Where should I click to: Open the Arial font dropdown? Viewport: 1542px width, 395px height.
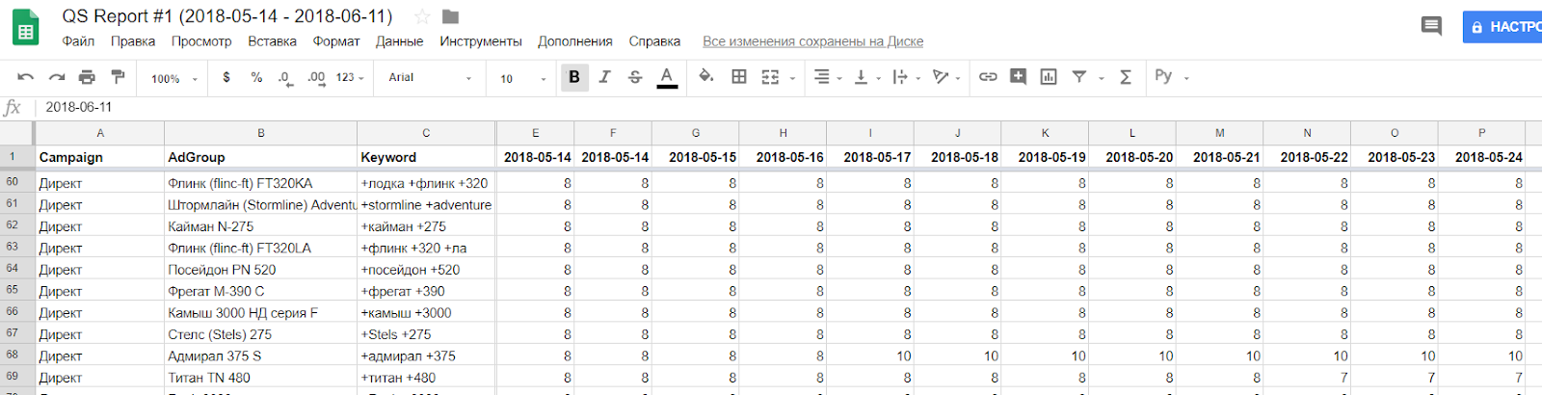pos(430,77)
